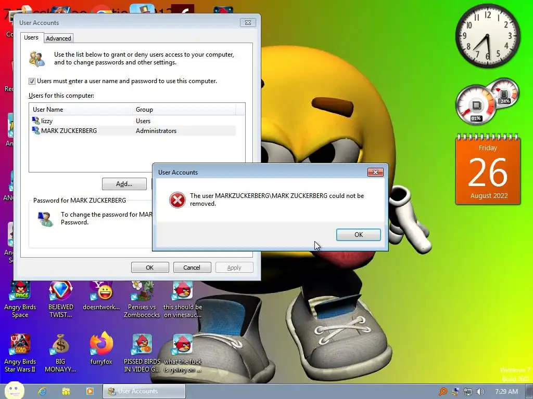Click the Add... button
Screen dimensions: 533x399
(124, 184)
